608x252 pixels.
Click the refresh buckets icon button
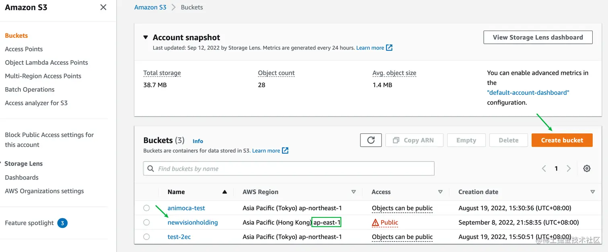(371, 140)
